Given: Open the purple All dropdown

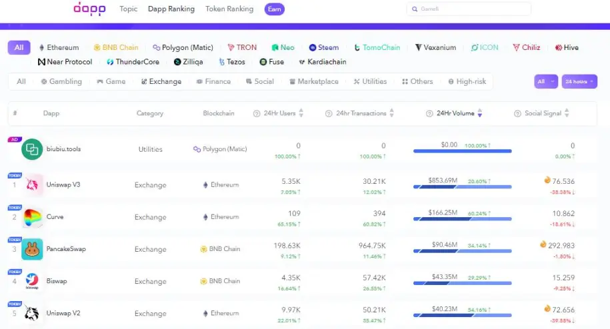Looking at the screenshot, I should (x=546, y=81).
